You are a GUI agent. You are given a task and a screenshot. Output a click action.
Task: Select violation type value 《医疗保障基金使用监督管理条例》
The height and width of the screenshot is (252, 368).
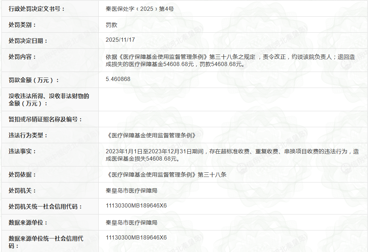152,135
